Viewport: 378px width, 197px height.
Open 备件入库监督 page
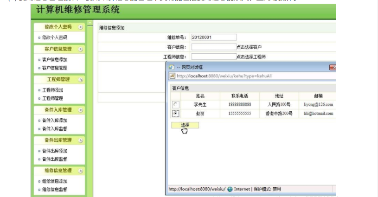(55, 128)
